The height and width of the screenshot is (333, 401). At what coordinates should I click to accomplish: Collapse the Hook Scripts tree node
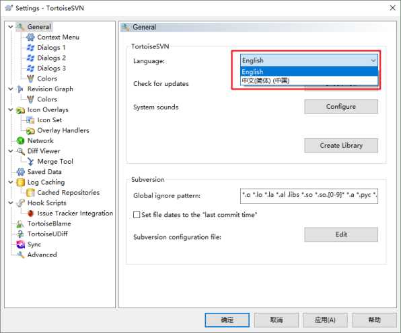tap(11, 203)
